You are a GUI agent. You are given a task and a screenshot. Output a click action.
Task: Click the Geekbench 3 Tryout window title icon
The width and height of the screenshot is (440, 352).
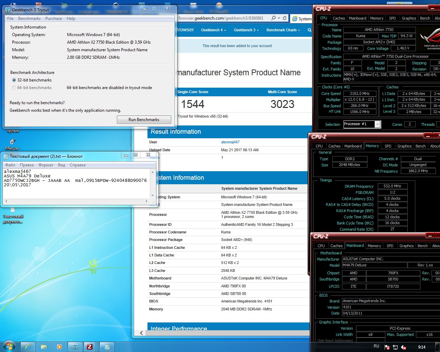[x=8, y=10]
